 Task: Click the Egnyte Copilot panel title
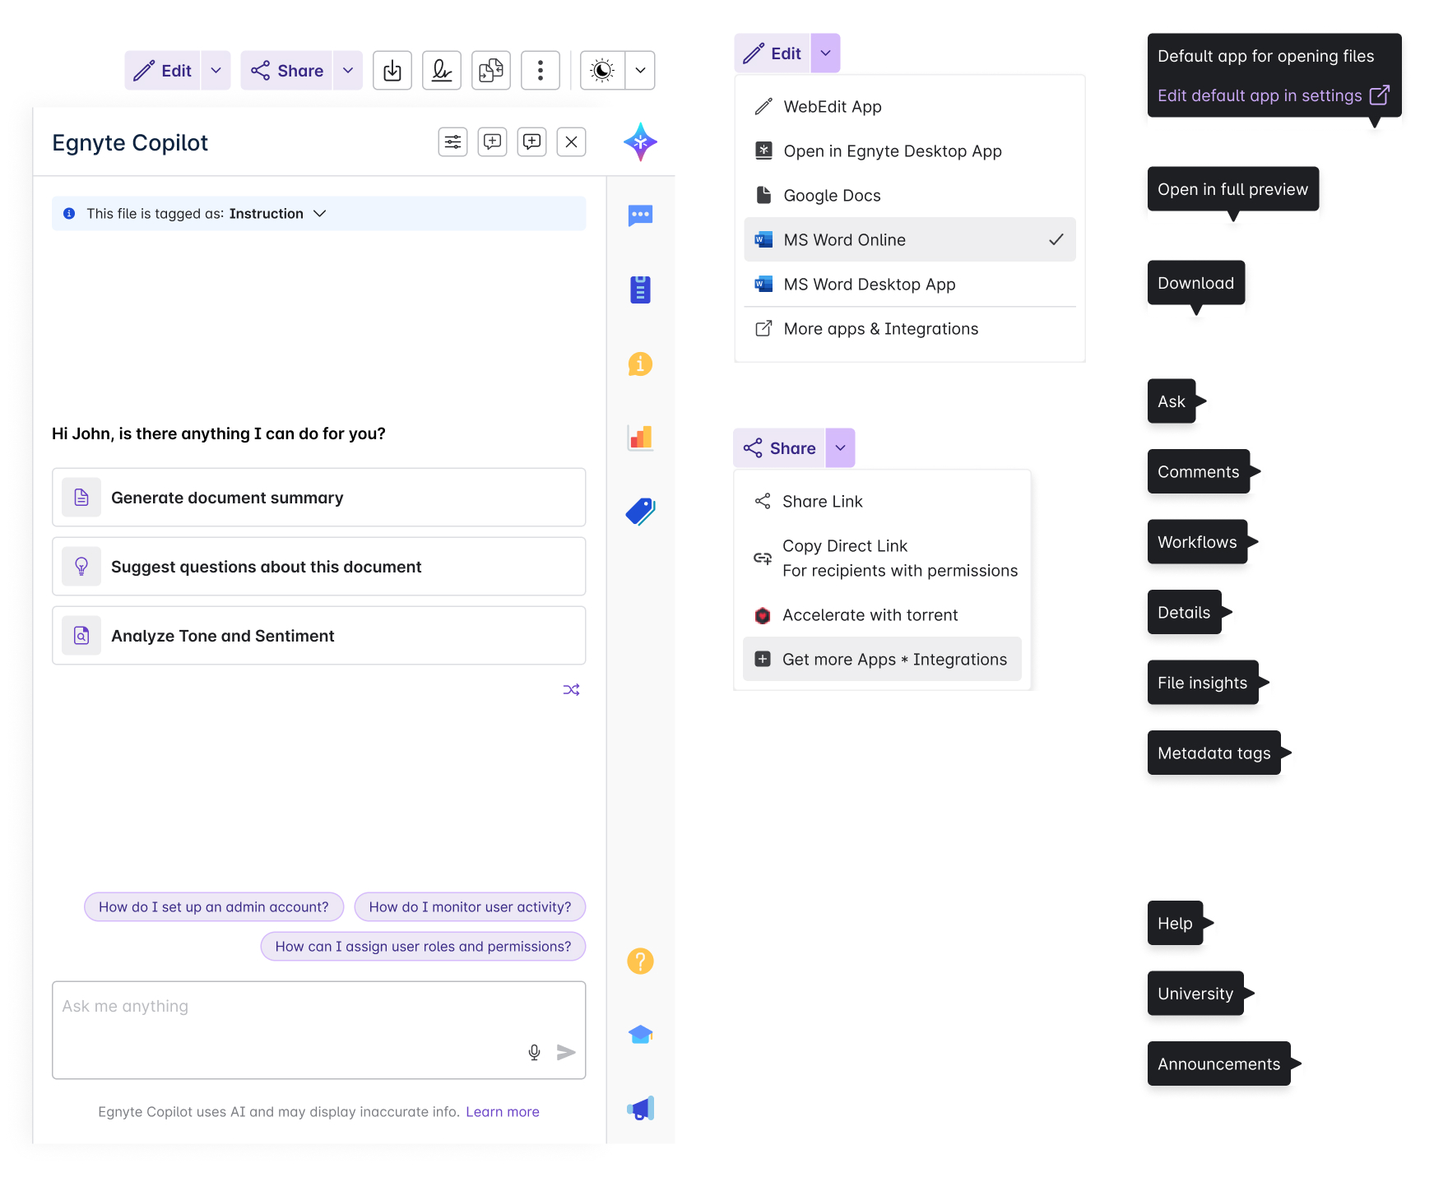130,142
